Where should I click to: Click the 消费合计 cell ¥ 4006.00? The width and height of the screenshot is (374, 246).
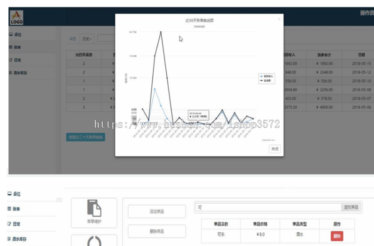[x=325, y=107]
